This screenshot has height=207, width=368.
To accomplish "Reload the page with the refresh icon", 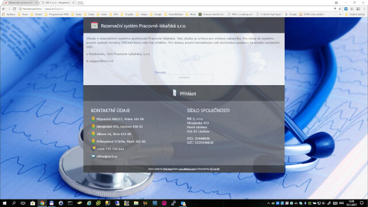I will 14,9.
